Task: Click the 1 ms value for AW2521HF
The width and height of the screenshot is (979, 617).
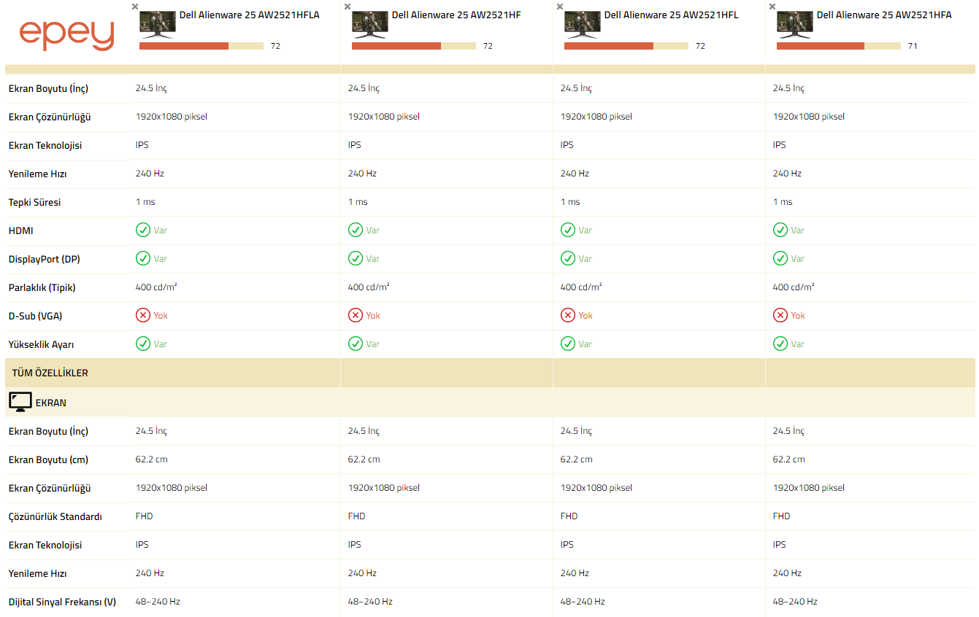Action: 358,202
